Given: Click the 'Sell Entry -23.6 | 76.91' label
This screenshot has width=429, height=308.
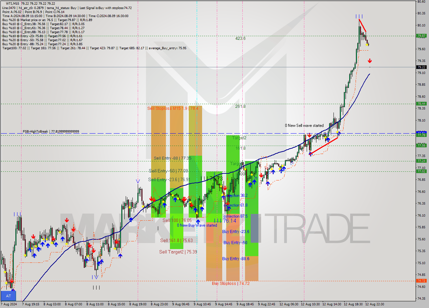Looking at the screenshot, I should click(x=169, y=180).
